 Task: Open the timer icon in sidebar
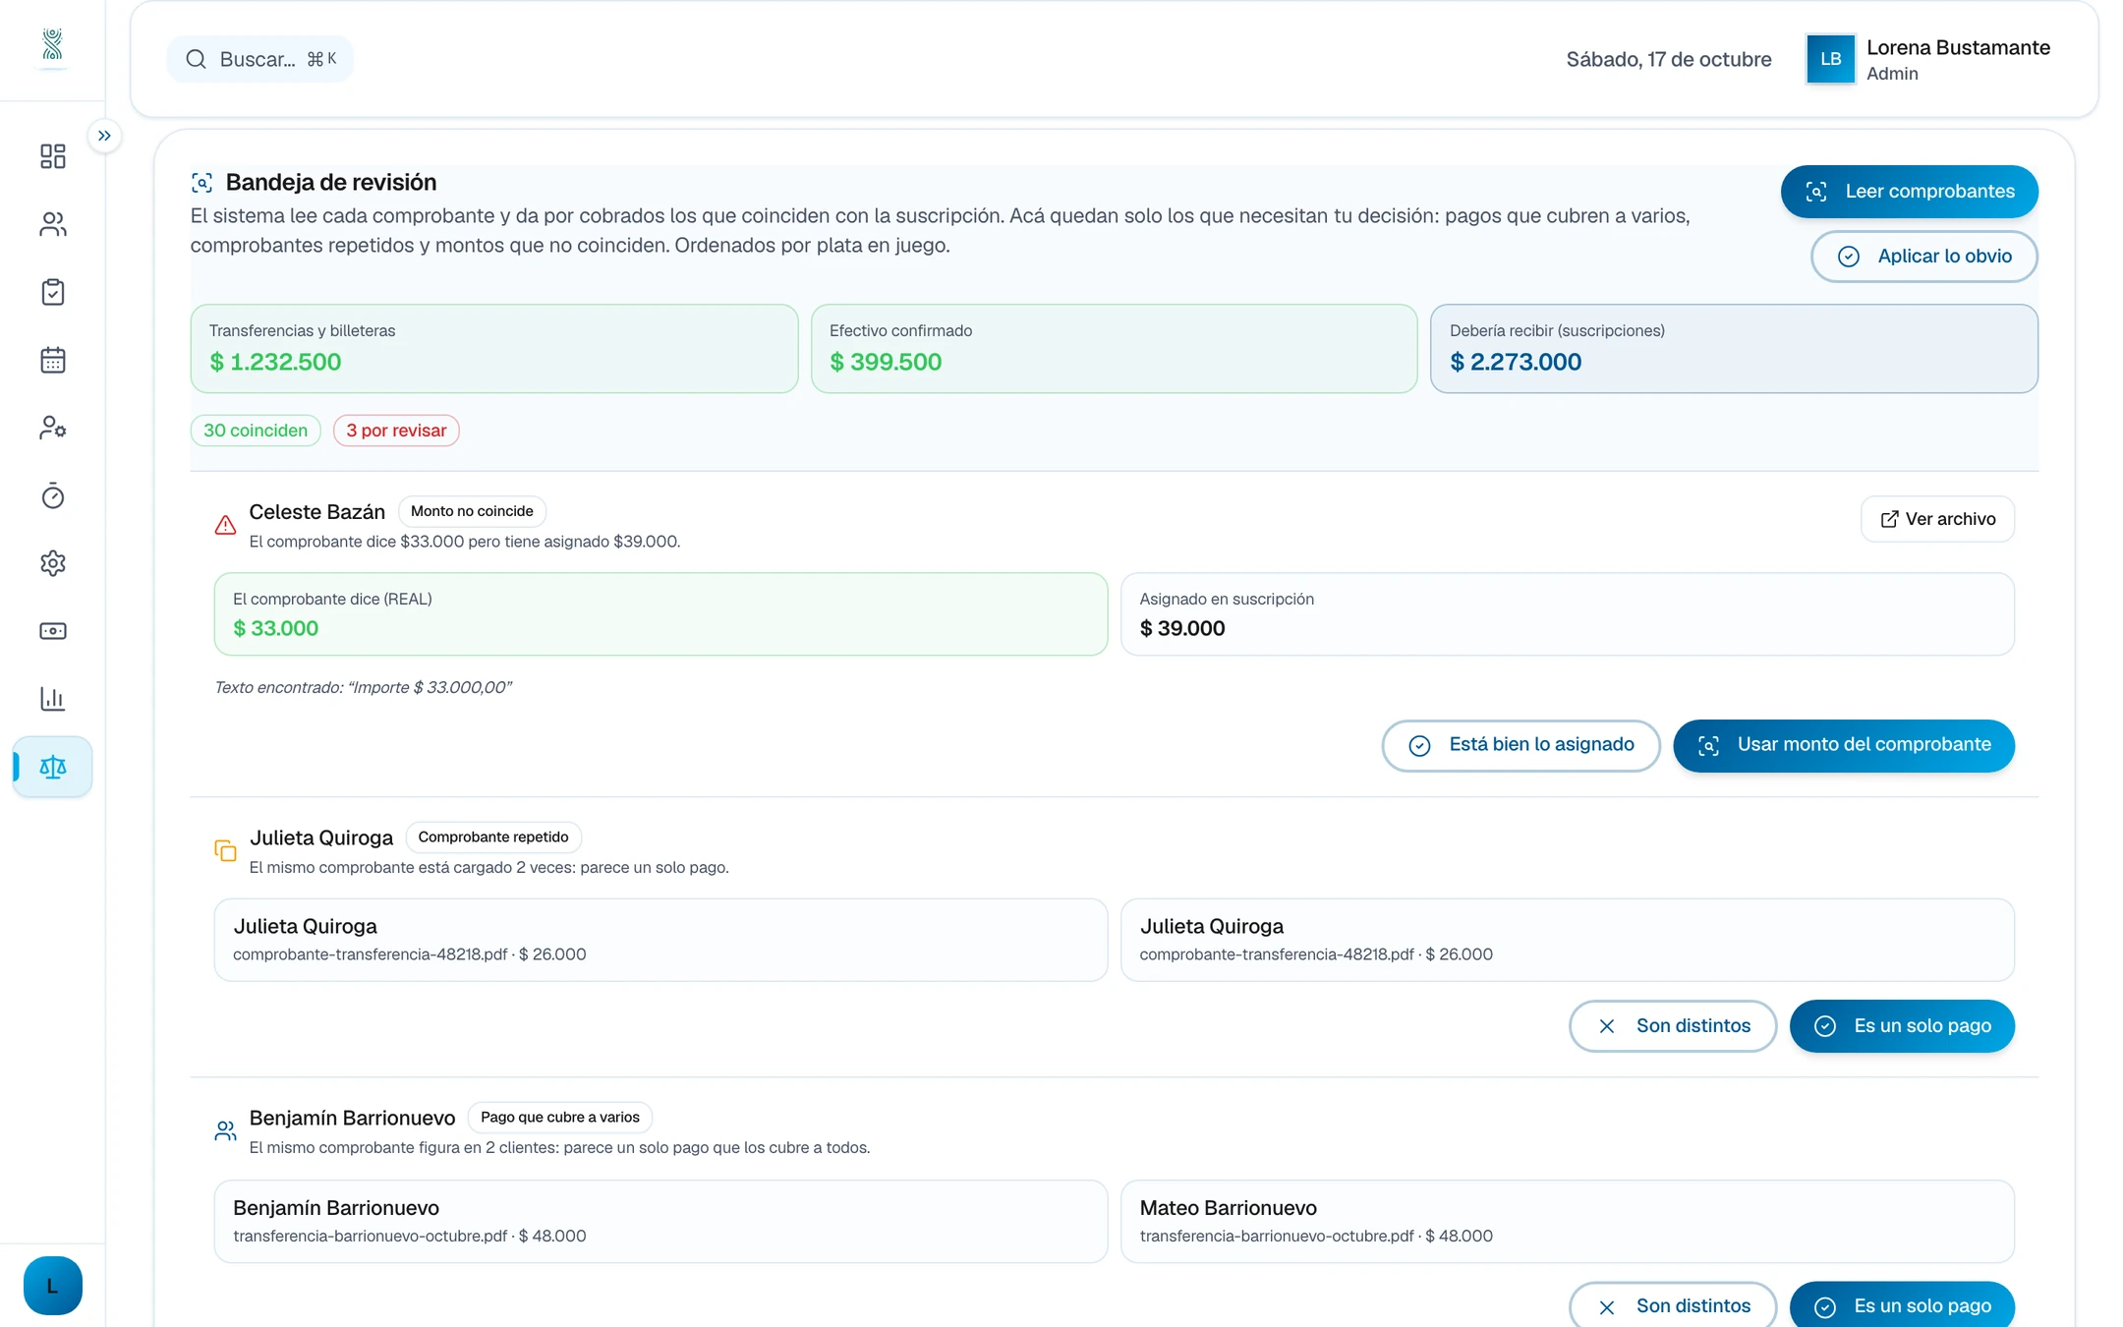coord(53,495)
